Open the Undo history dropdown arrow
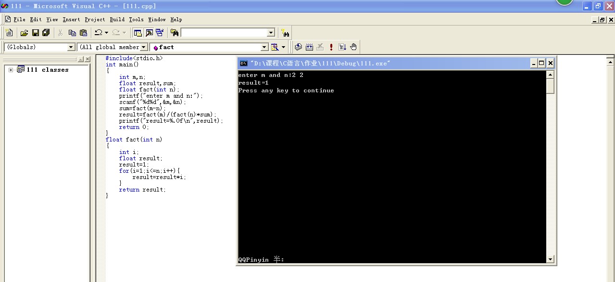The height and width of the screenshot is (282, 615). pyautogui.click(x=106, y=33)
